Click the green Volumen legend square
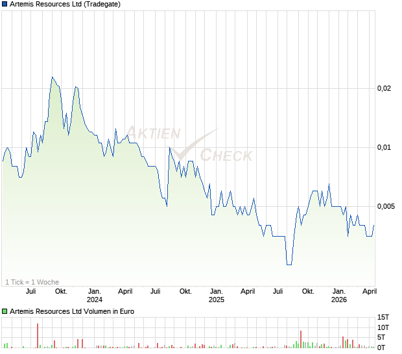This screenshot has height=354, width=402. coord(5,311)
